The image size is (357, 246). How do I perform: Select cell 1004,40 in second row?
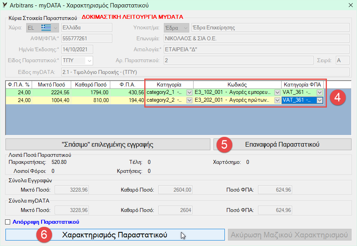click(x=52, y=100)
